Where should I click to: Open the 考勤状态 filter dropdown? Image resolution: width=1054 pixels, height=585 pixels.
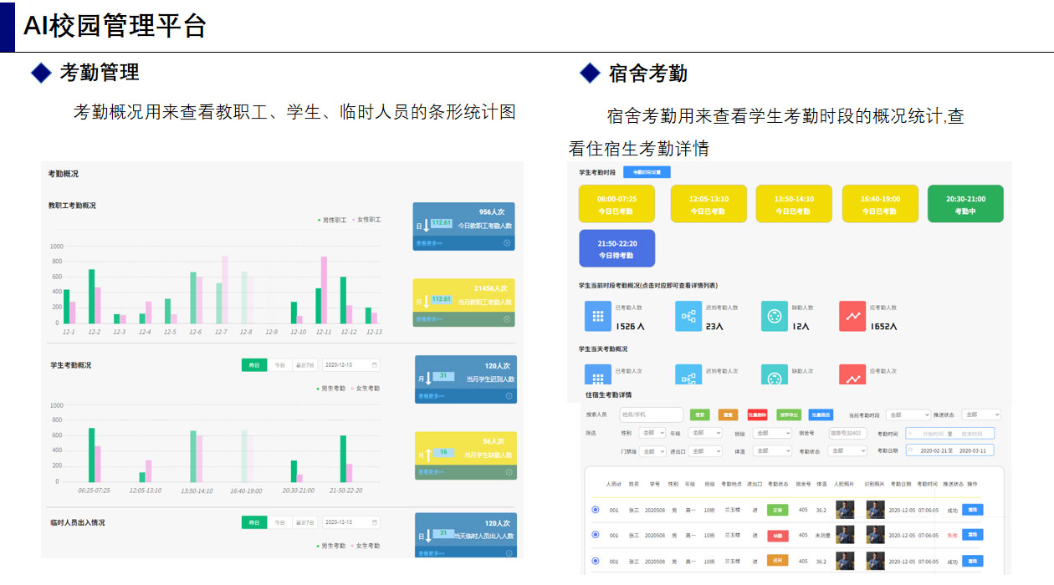pos(847,451)
